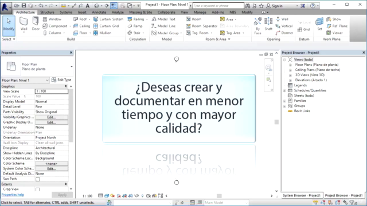
Task: Toggle the Crop View checkbox
Action: 37,189
